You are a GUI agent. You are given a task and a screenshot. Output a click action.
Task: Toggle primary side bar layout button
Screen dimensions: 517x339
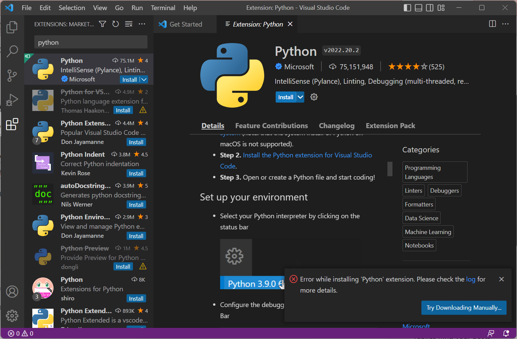pos(407,8)
